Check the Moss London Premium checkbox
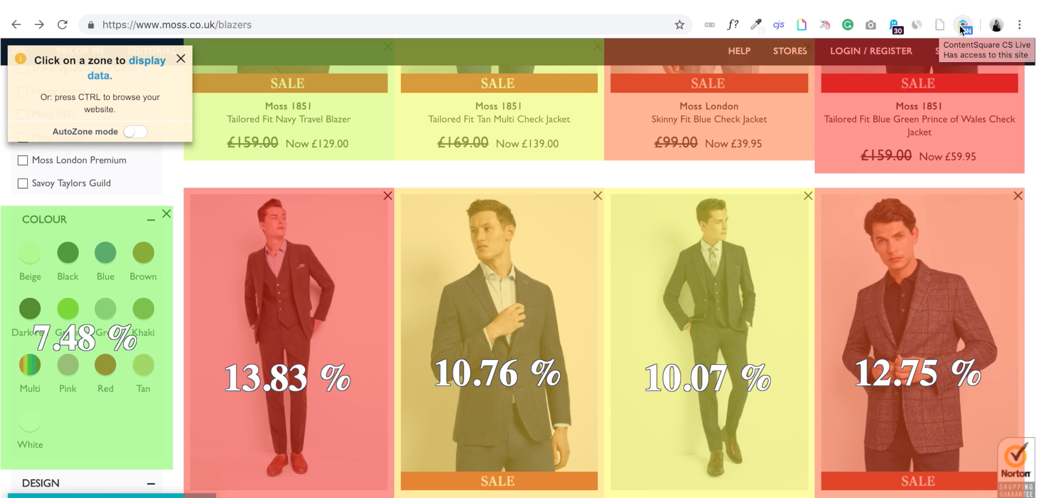This screenshot has height=498, width=1037. [23, 160]
